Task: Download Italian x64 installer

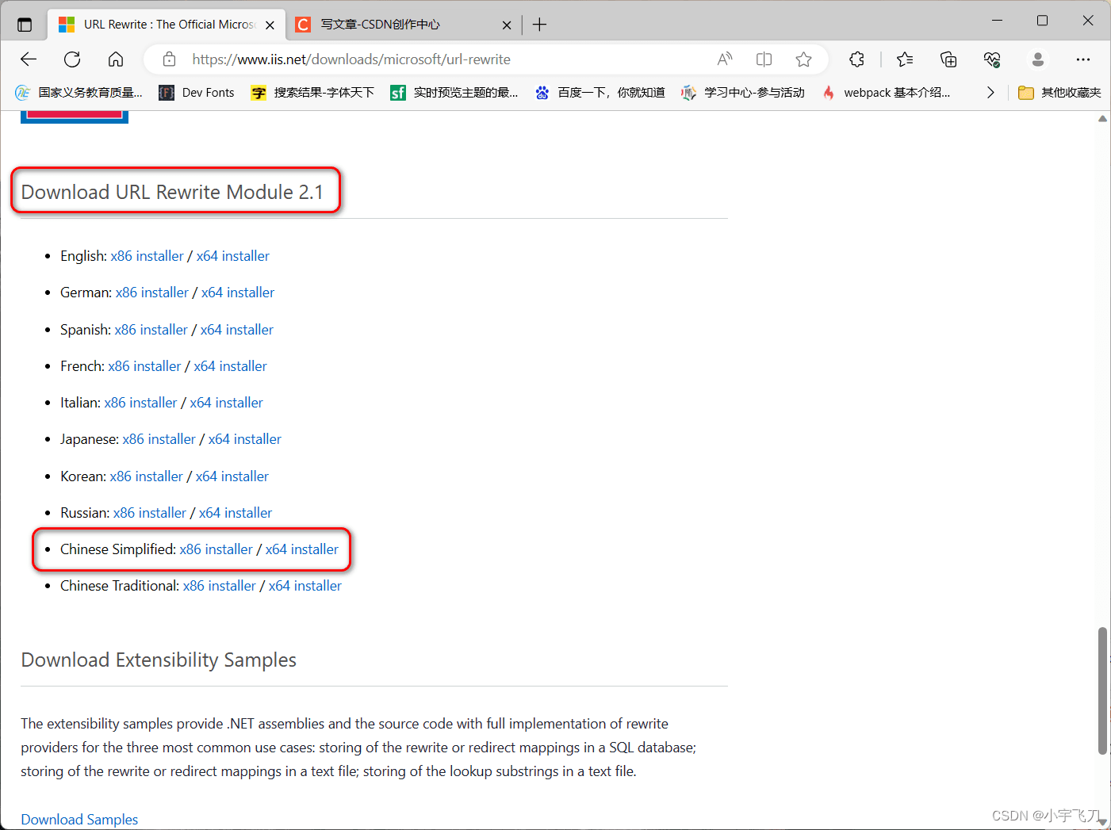Action: point(227,403)
